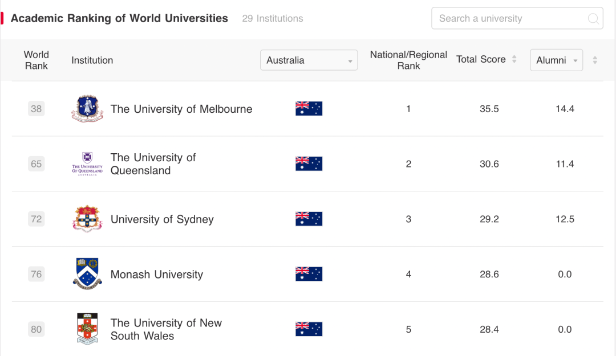Open The University of New South Wales
The image size is (616, 356).
pyautogui.click(x=165, y=329)
